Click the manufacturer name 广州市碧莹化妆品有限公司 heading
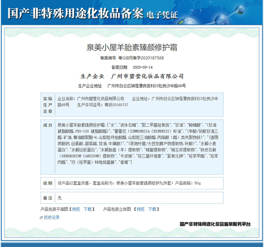Viewport: 264px width, 247px height. click(147, 76)
